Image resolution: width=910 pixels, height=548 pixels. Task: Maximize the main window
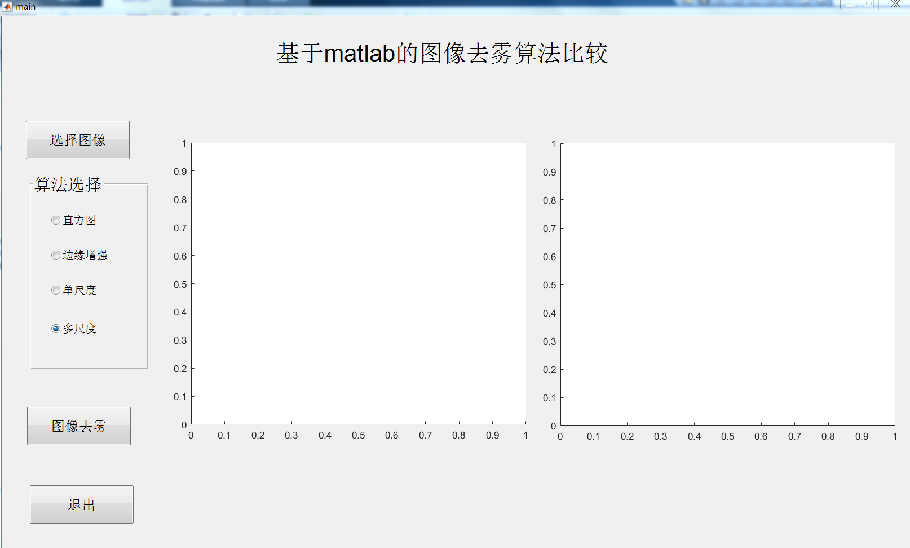click(869, 5)
